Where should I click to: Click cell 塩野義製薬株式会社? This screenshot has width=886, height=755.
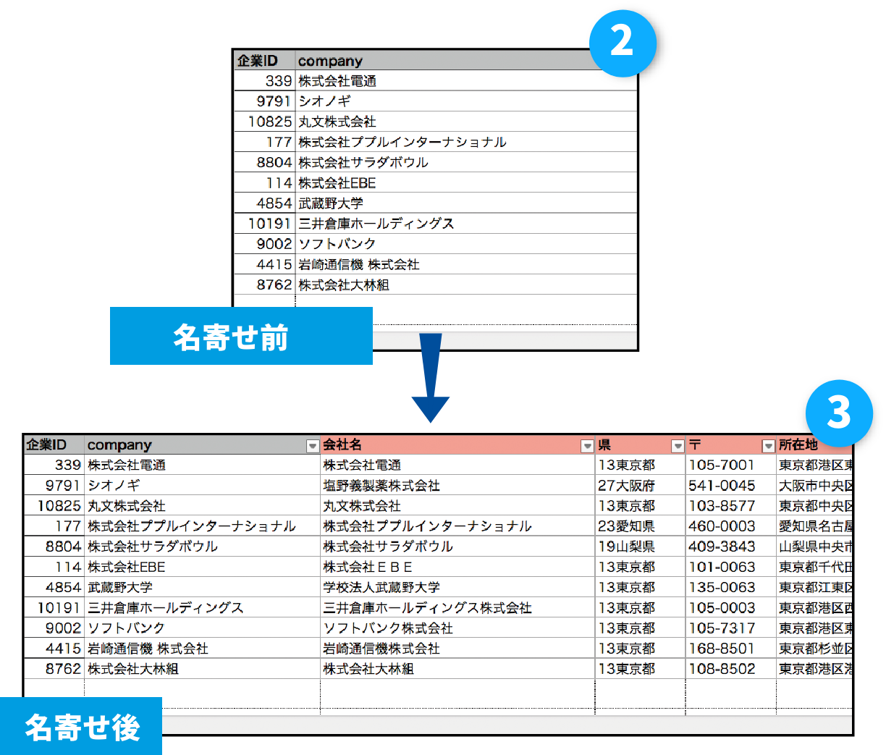457,486
